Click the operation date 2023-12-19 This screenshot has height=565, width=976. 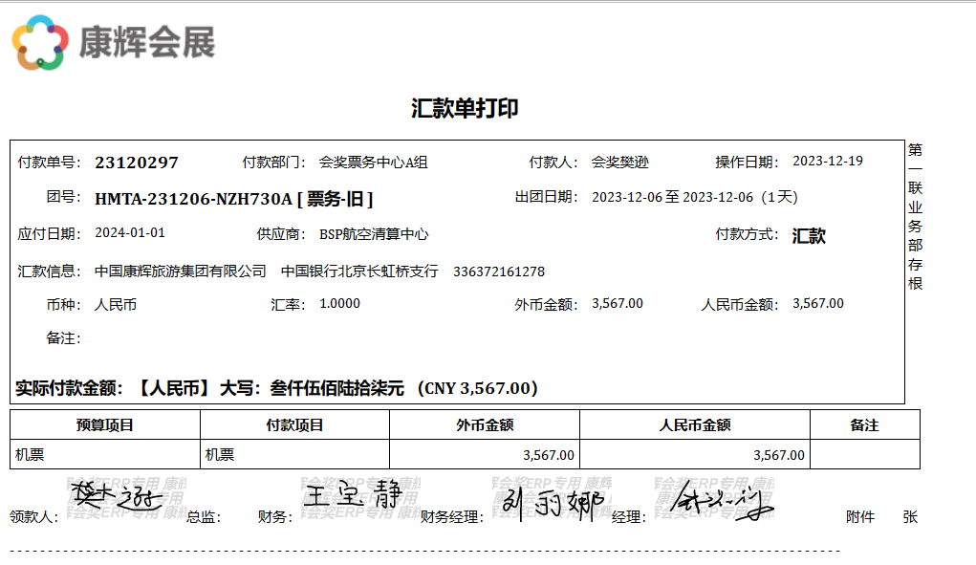(x=828, y=161)
